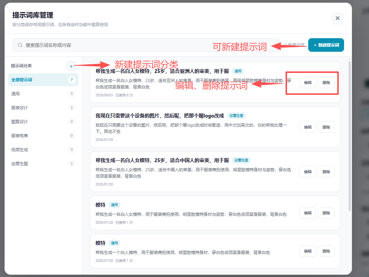The width and height of the screenshot is (369, 277).
Task: Click the count badge 2 beside 服装设计
Action: (71, 108)
